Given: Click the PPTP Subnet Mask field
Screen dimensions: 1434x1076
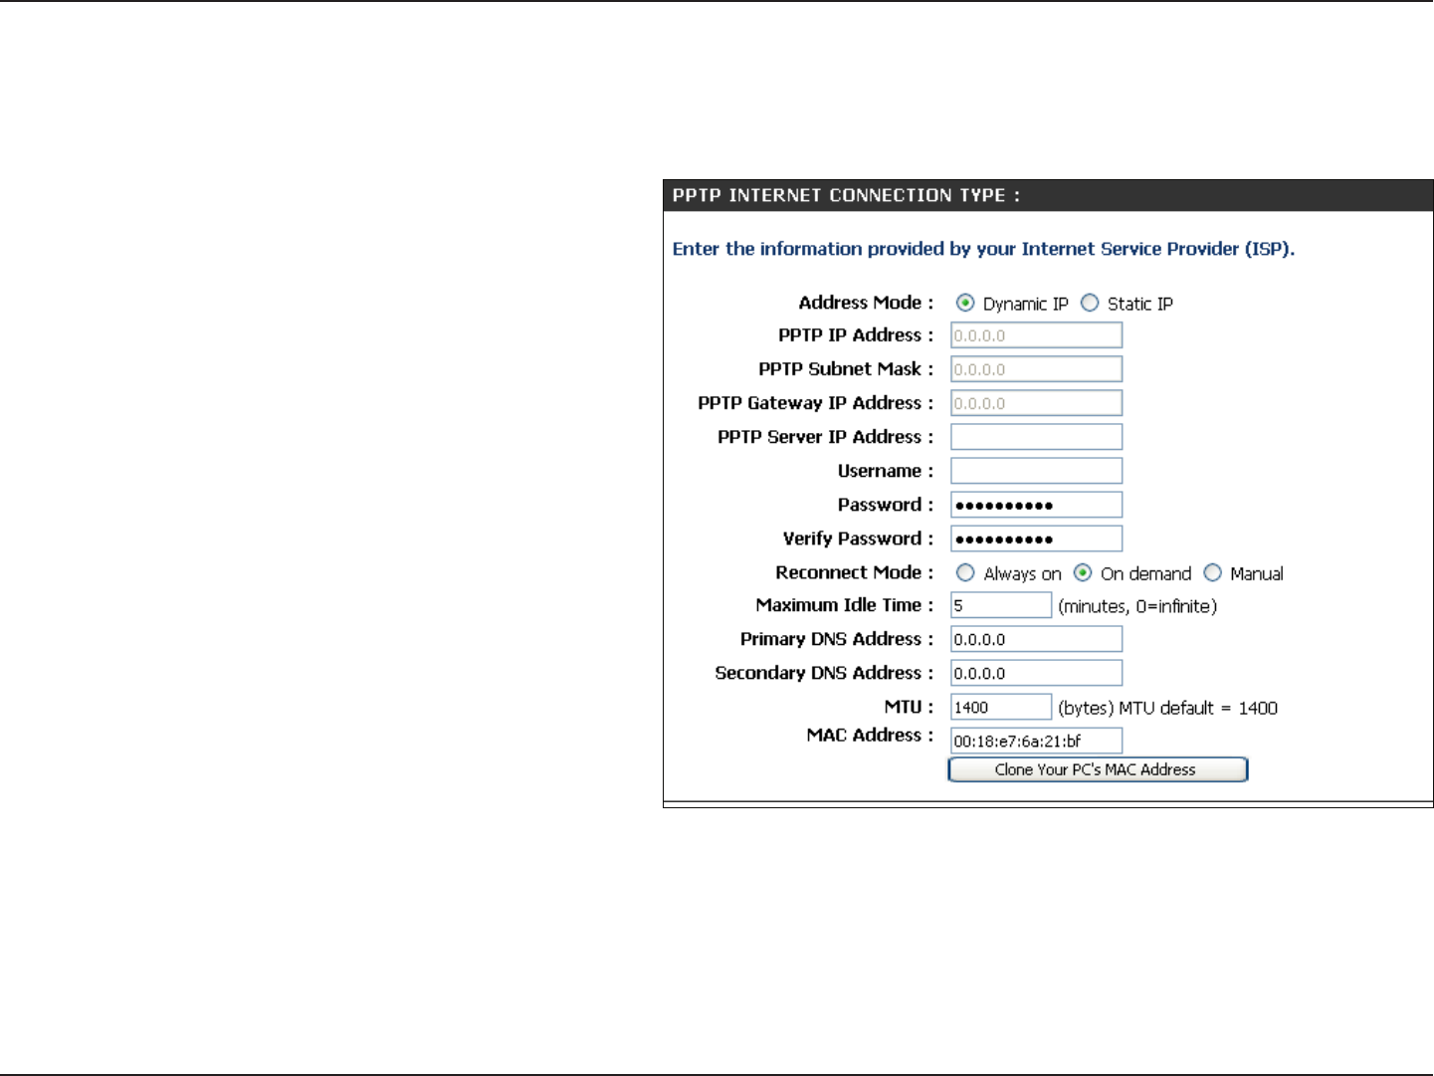Looking at the screenshot, I should coord(1036,369).
